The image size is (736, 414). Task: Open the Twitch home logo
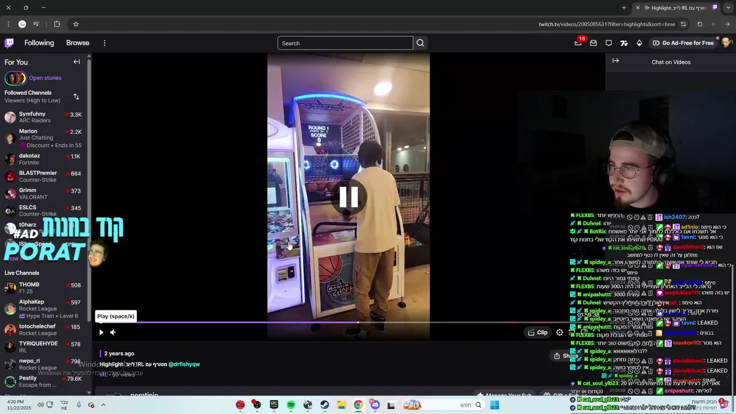tap(9, 43)
